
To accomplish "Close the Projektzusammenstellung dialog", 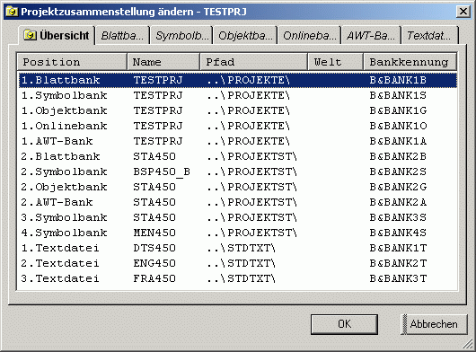I will (x=463, y=12).
